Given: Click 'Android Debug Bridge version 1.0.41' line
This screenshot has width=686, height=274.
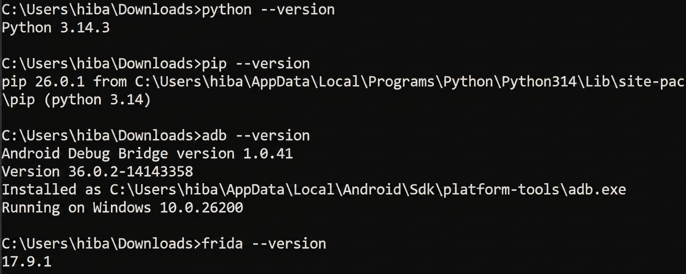Looking at the screenshot, I should coord(147,153).
